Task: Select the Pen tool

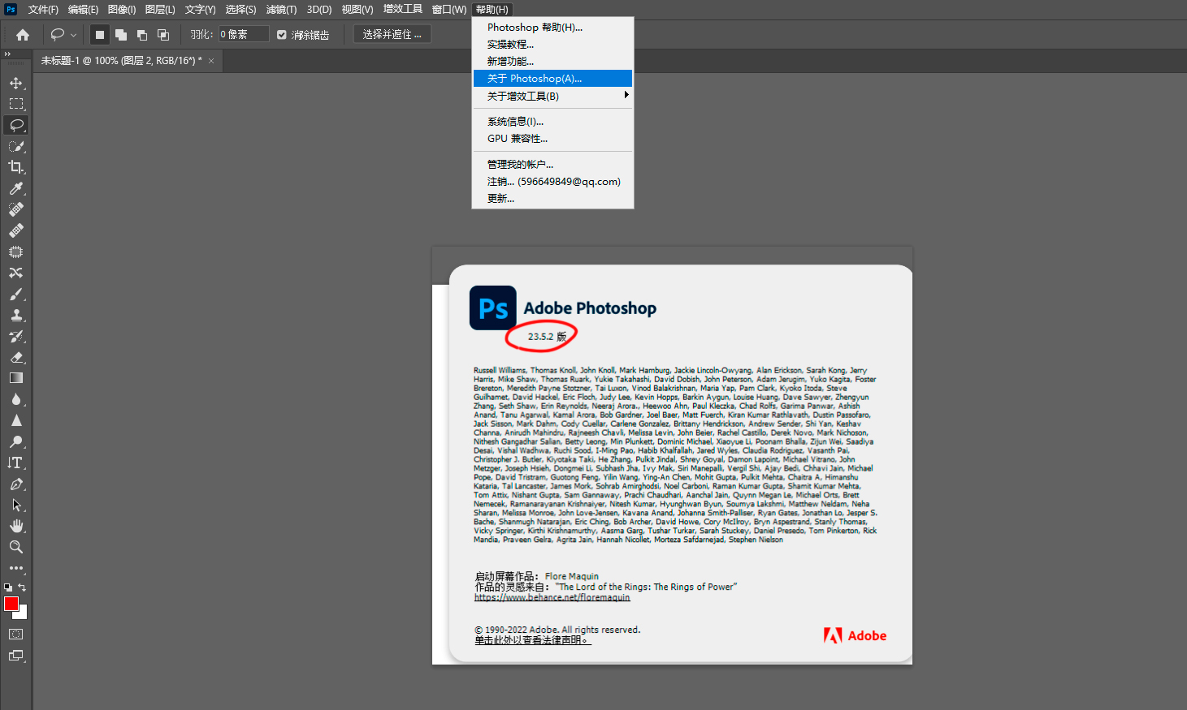Action: pyautogui.click(x=15, y=484)
